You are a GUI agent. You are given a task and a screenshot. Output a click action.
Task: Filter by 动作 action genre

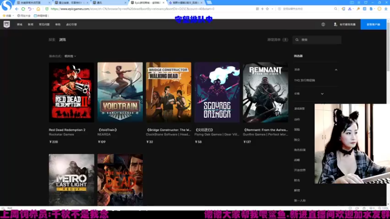tap(297, 119)
